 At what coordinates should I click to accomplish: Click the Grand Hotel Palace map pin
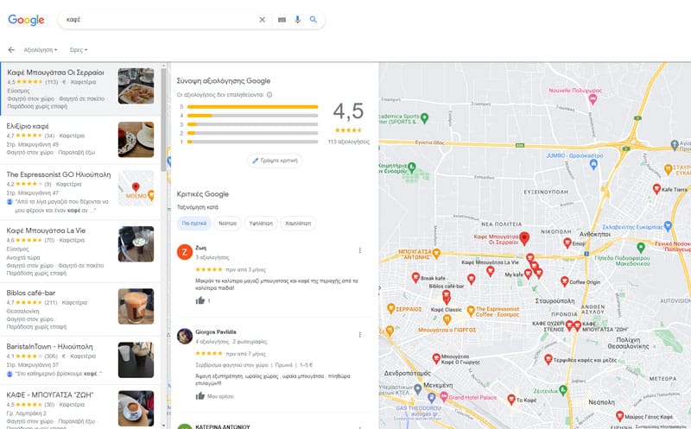pyautogui.click(x=444, y=397)
